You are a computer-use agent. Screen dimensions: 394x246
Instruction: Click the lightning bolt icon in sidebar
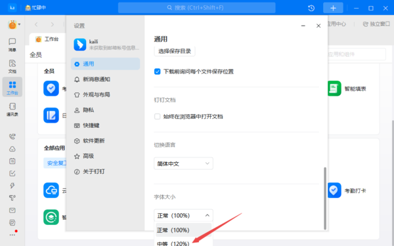click(12, 186)
